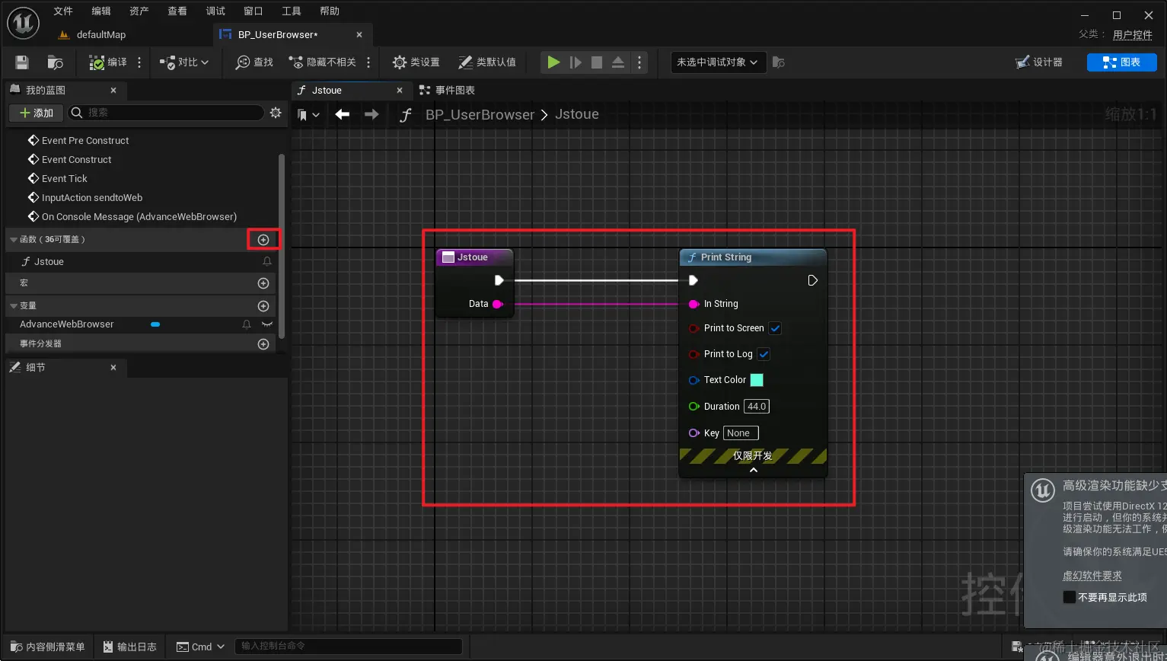Open 类设置 (class settings)
The width and height of the screenshot is (1167, 661).
pos(416,62)
